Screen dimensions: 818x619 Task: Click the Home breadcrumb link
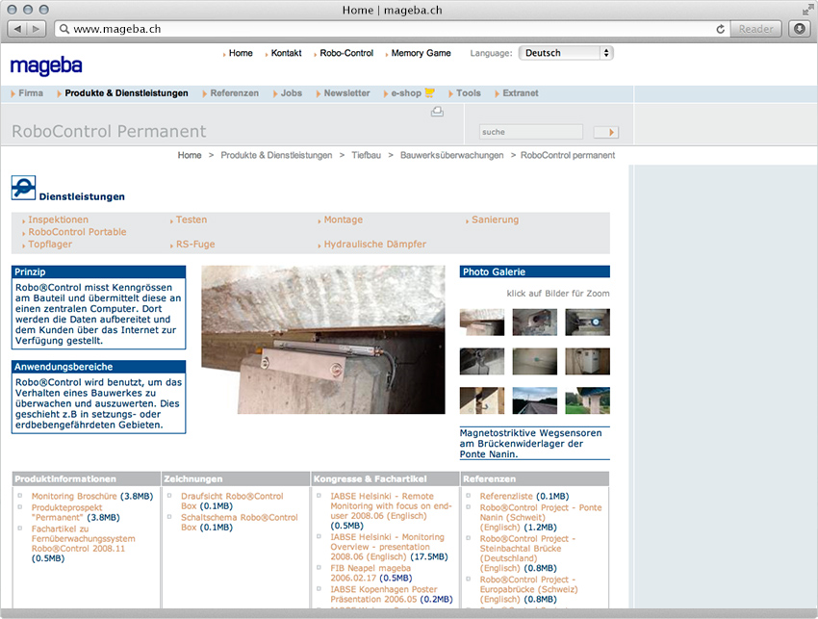tap(190, 155)
